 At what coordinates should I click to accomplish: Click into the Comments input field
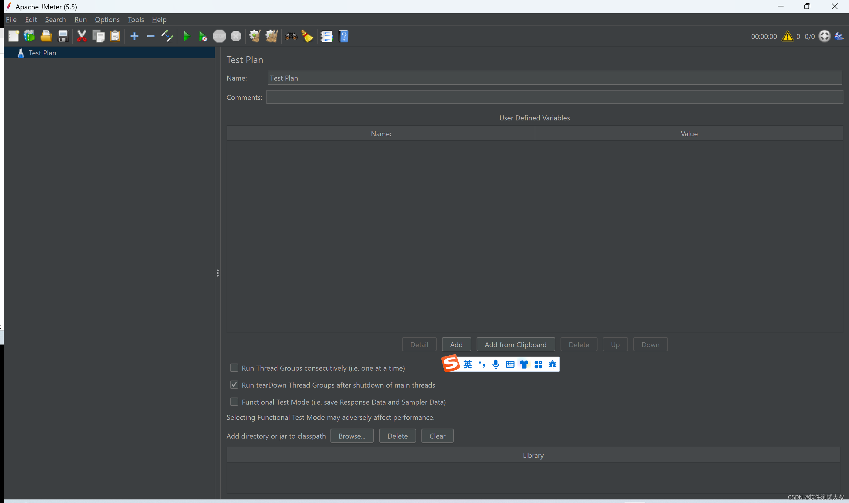point(554,97)
